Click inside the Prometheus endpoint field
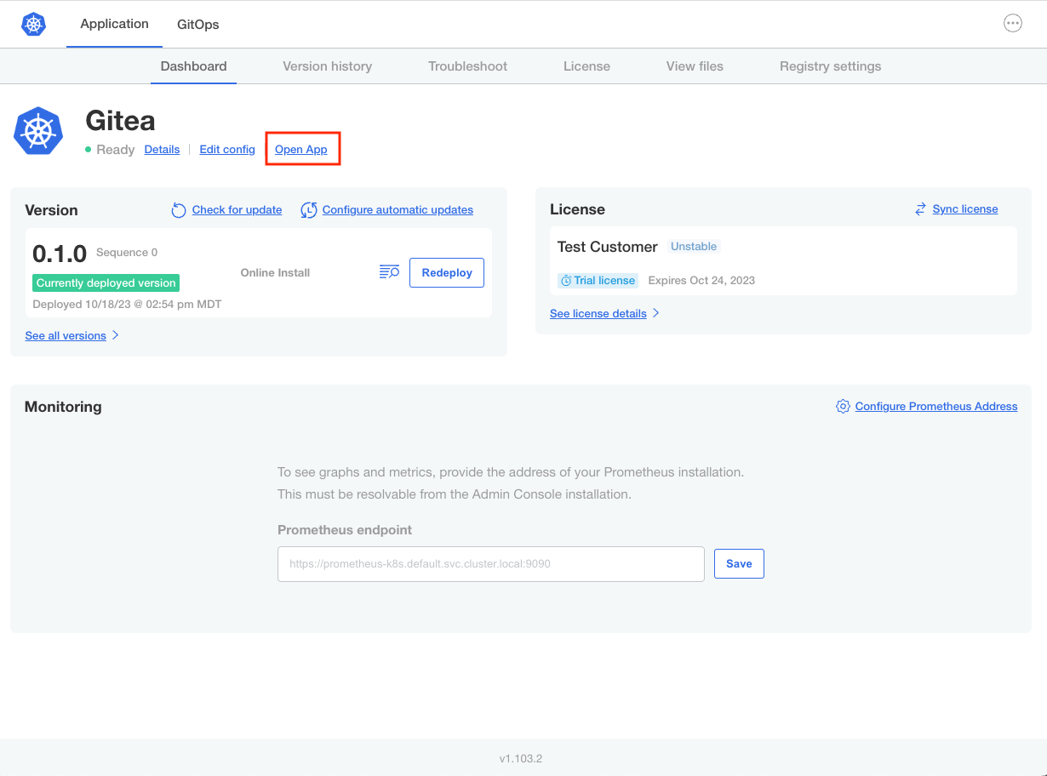 490,563
